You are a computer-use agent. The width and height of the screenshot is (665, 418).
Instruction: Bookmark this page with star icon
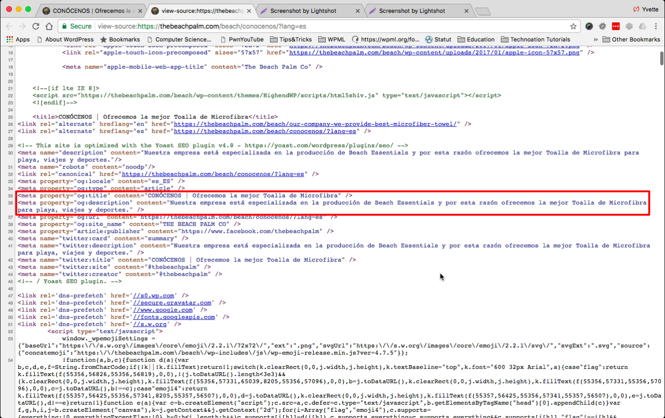pyautogui.click(x=573, y=26)
